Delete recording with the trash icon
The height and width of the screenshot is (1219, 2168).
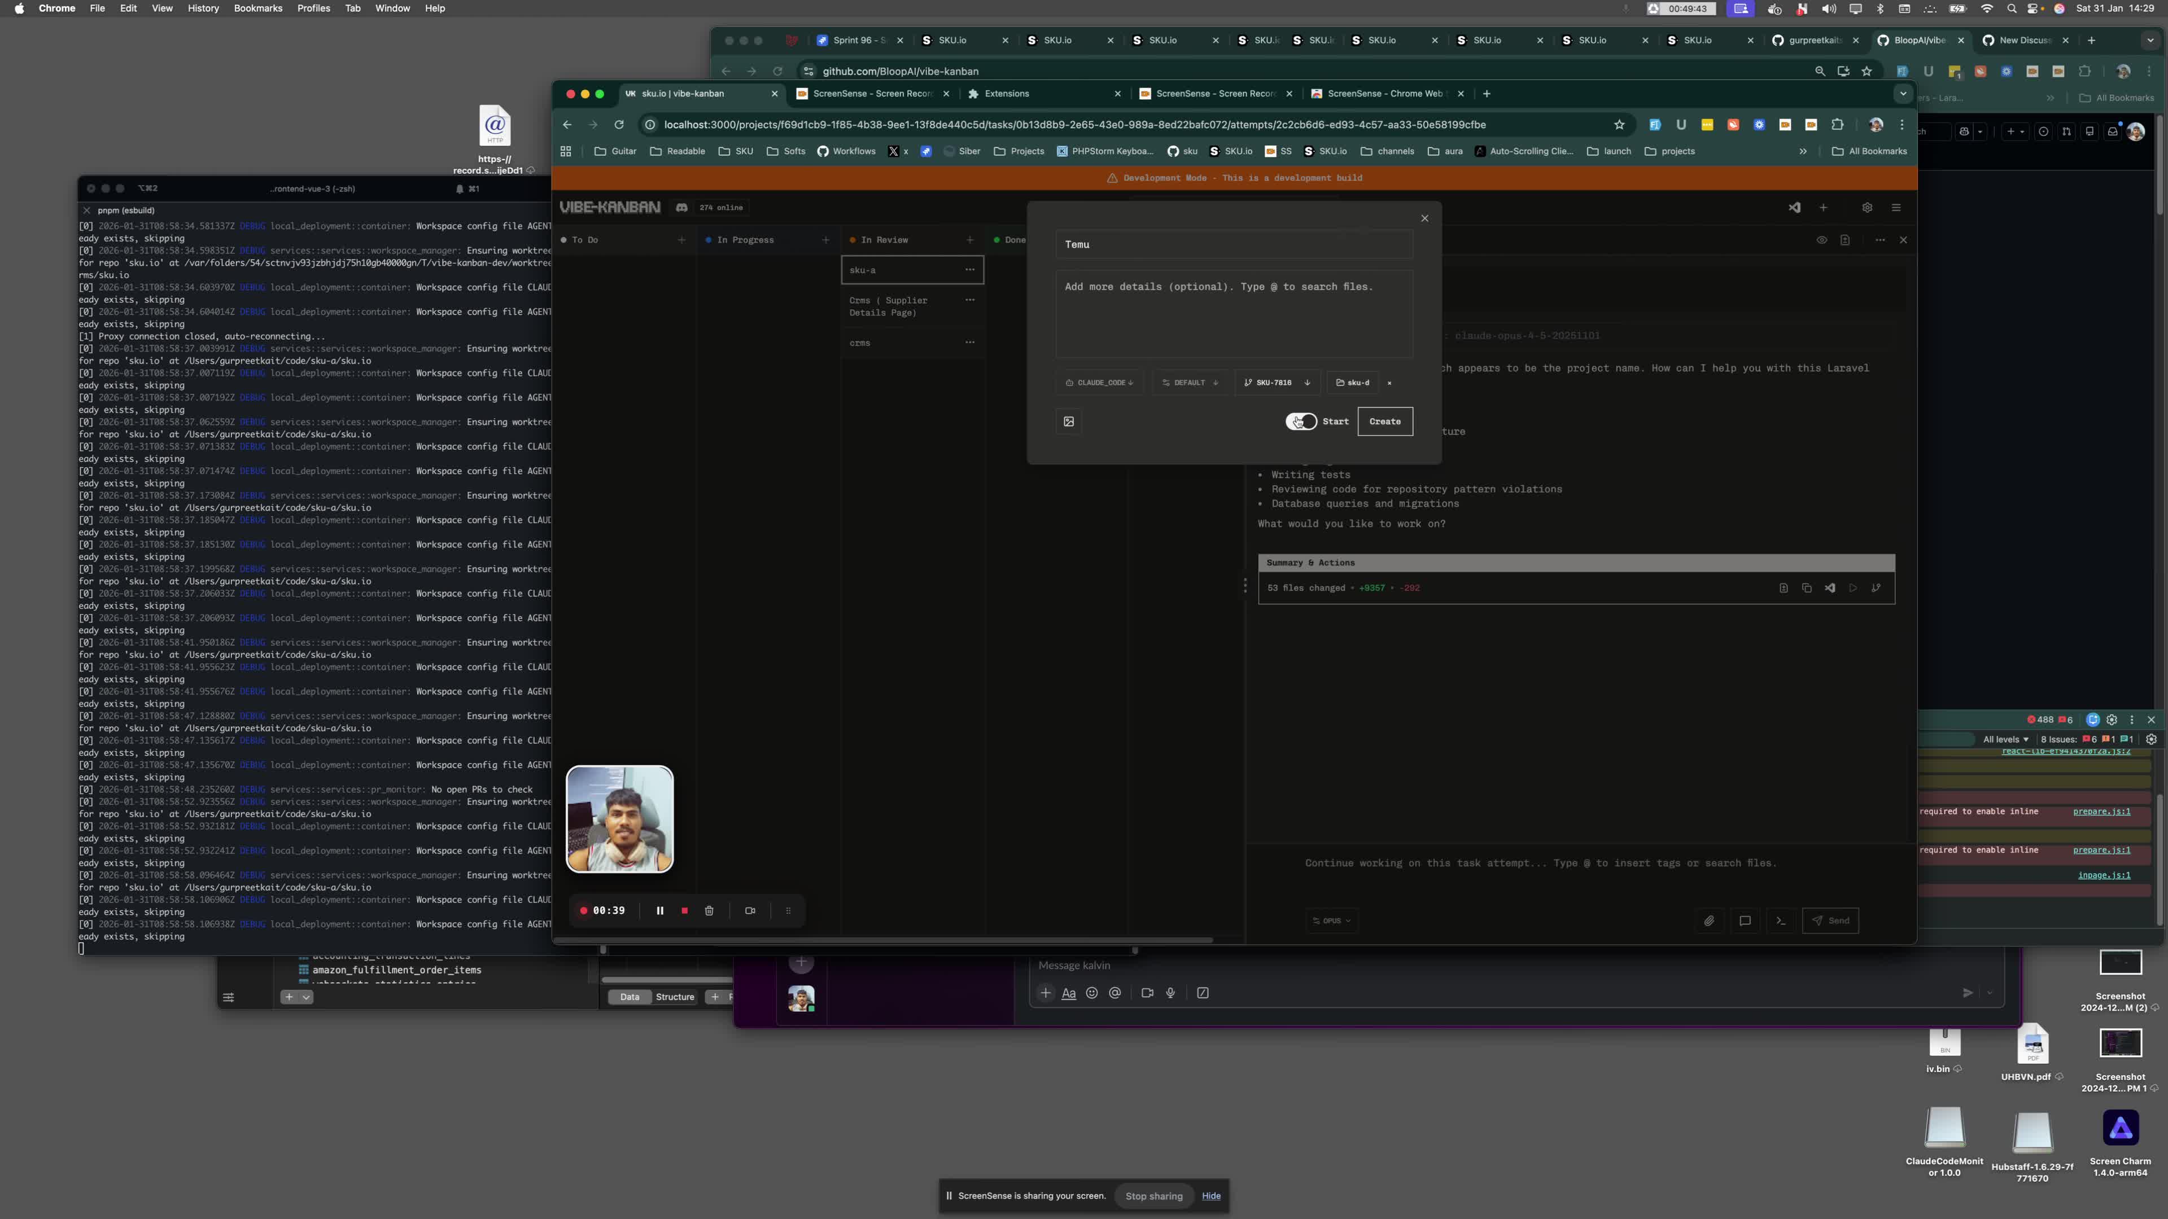click(710, 910)
